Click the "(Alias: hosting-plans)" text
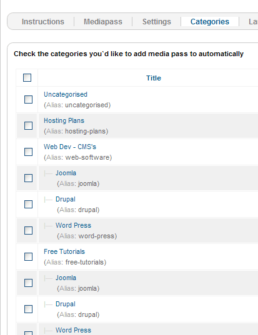Image resolution: width=258 pixels, height=335 pixels. 76,131
